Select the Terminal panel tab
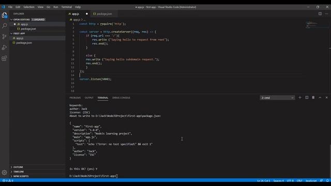 coord(103,98)
